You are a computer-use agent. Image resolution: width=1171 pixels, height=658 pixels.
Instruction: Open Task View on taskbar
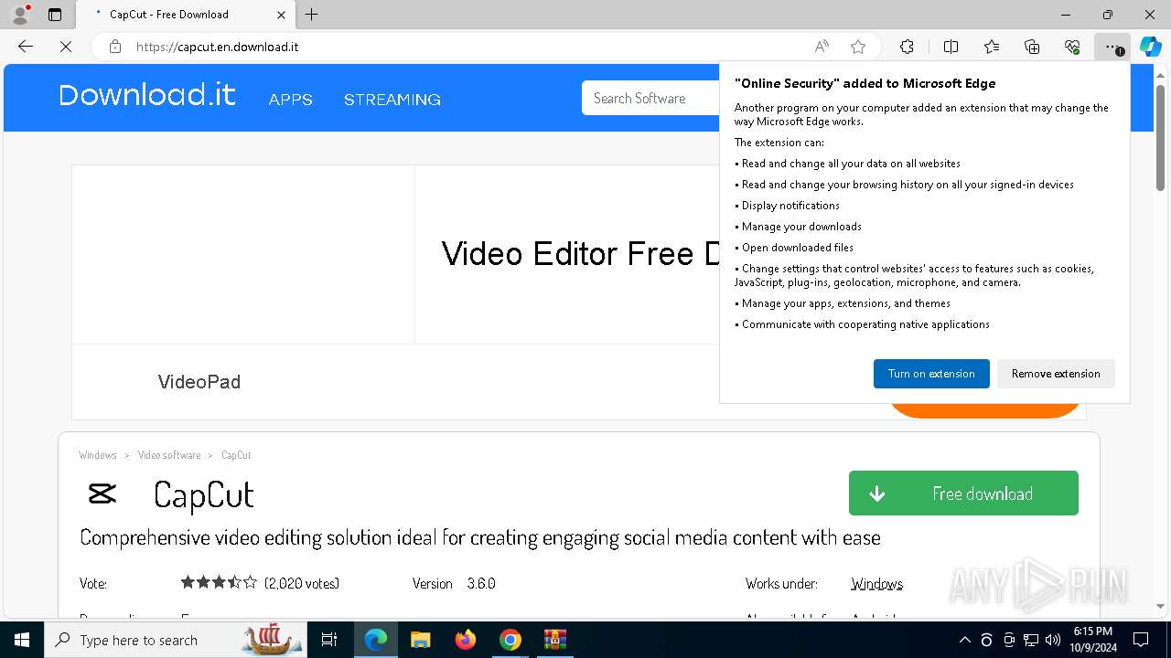click(330, 640)
